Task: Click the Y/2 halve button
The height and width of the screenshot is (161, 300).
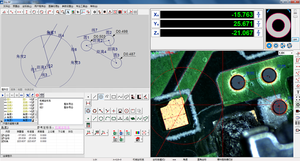Action: [258, 24]
